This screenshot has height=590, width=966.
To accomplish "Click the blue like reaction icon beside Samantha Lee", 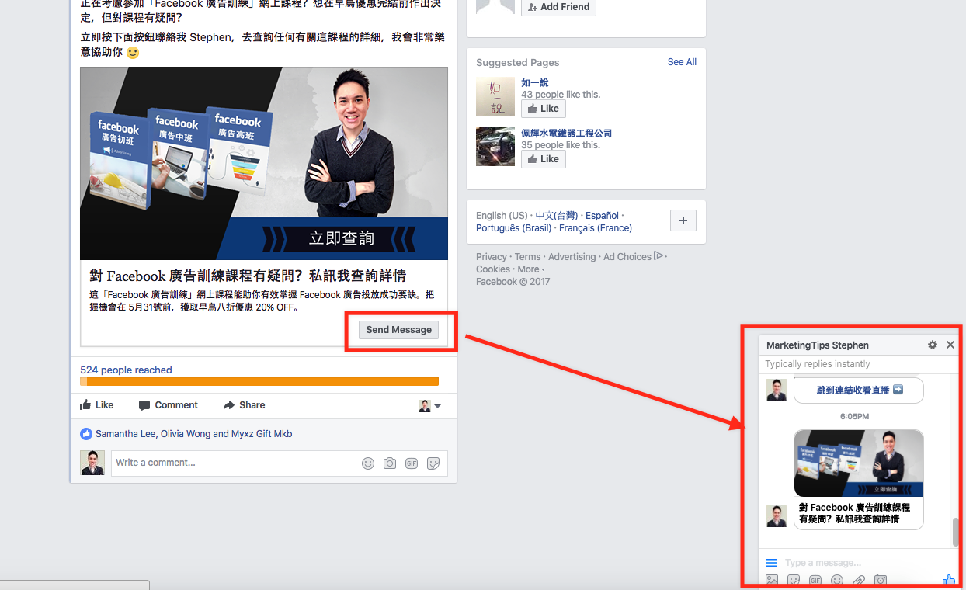I will pos(86,434).
